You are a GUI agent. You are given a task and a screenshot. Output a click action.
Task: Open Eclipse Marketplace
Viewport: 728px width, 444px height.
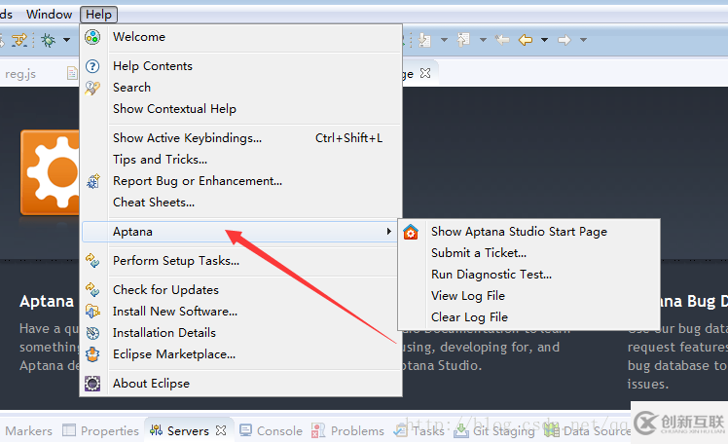pyautogui.click(x=241, y=353)
